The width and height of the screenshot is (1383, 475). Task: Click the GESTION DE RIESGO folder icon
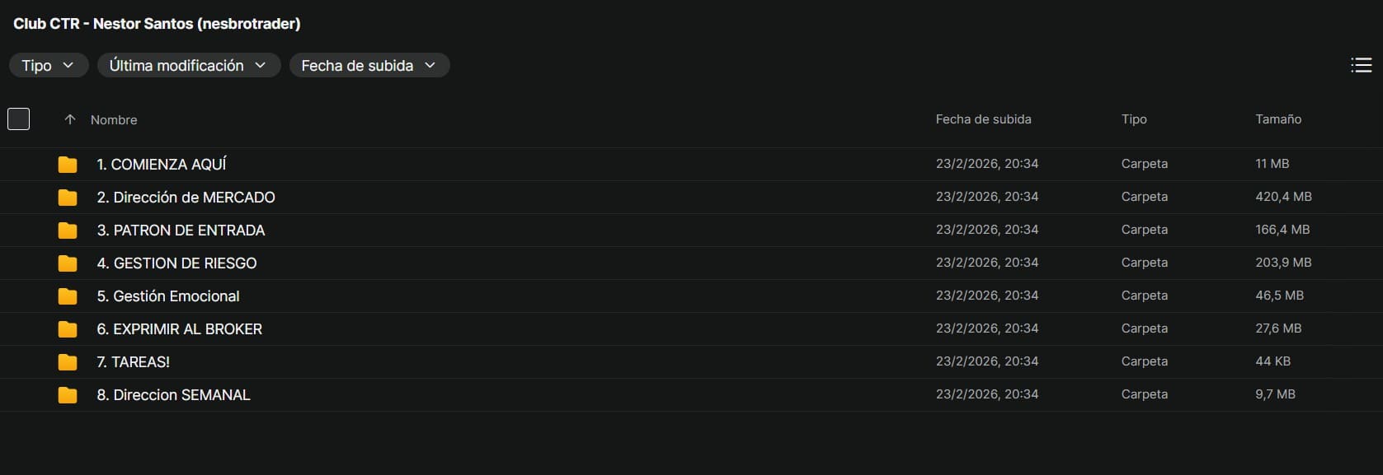(x=68, y=263)
